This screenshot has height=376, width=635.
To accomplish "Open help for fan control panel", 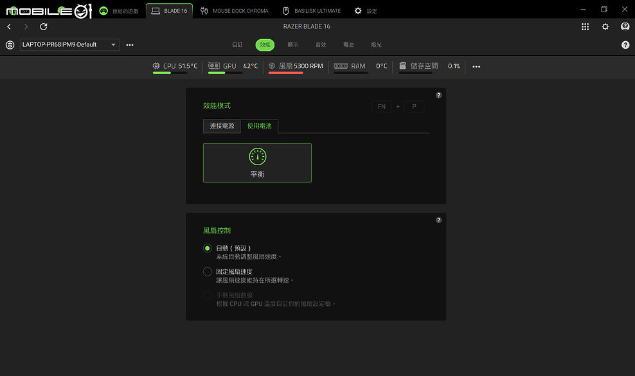I will coord(438,220).
